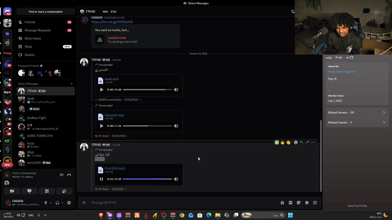Open Message Requests
Screen dimensions: 392x220
(x=46, y=30)
